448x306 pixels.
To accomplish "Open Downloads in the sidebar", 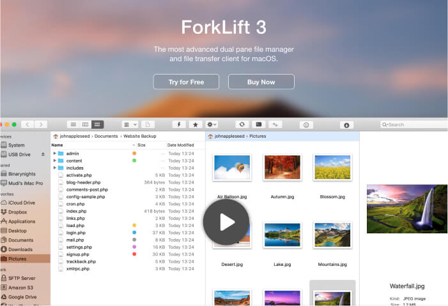I will click(25, 249).
